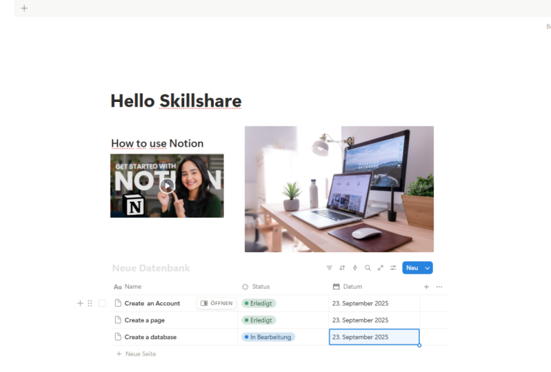Select the Create an Account name cell
Screen dimensions: 551x372
click(174, 303)
